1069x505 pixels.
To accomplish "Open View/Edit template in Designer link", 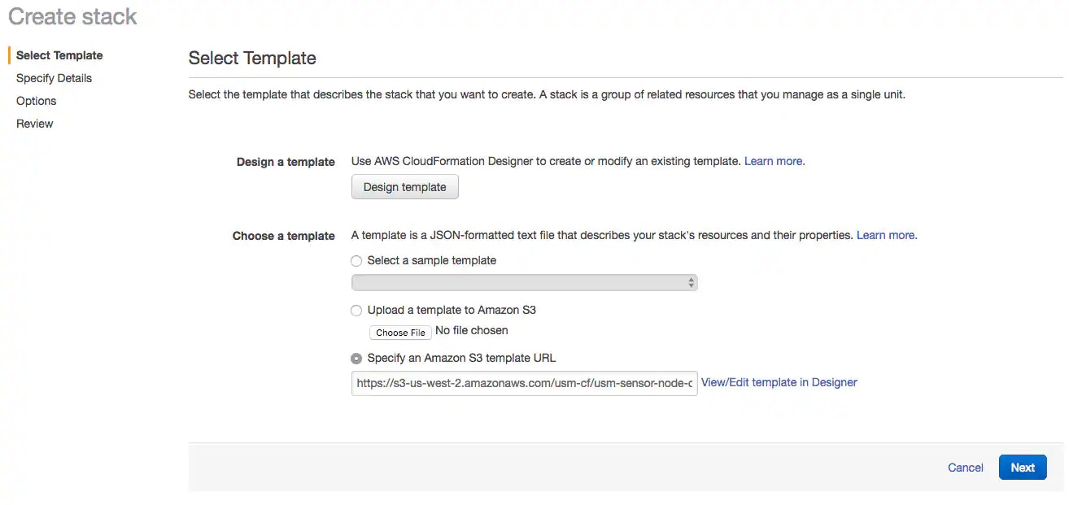I will pos(779,382).
